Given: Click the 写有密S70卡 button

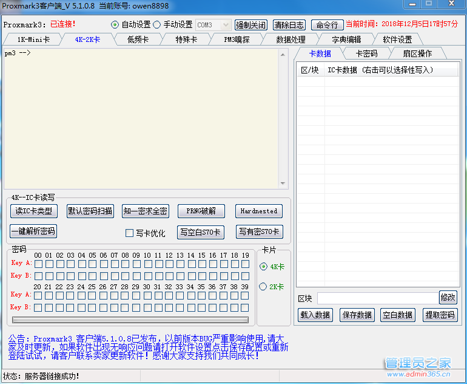Looking at the screenshot, I should (x=259, y=232).
